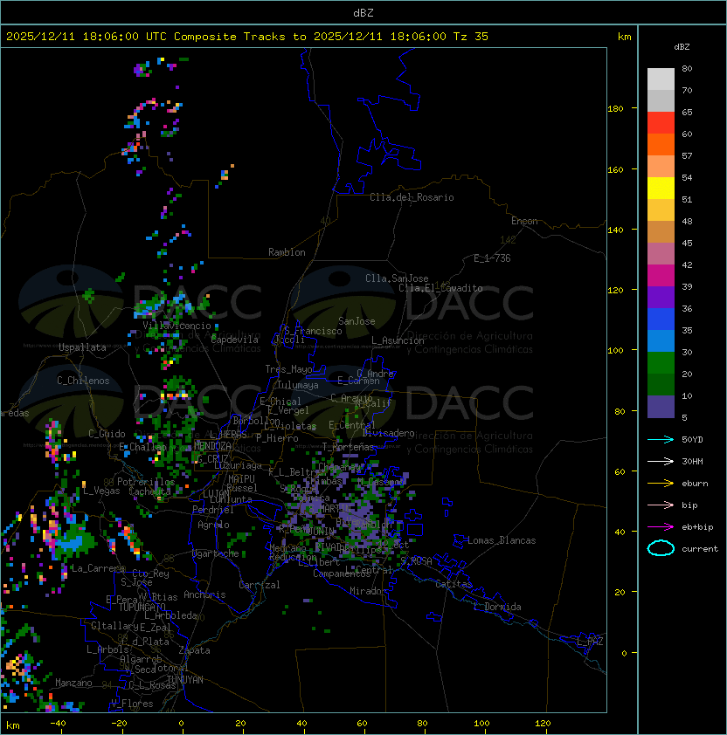This screenshot has width=727, height=735.
Task: Click the Tres_Mayo map label
Action: (x=288, y=369)
